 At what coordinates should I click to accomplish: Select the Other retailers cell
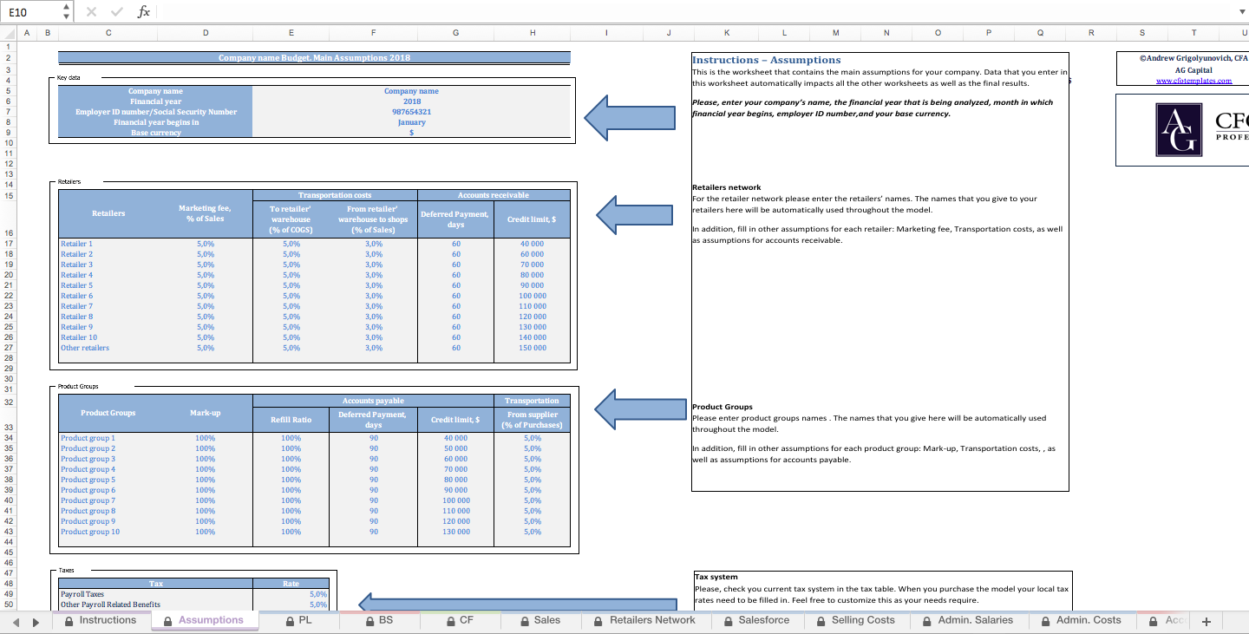[x=108, y=348]
